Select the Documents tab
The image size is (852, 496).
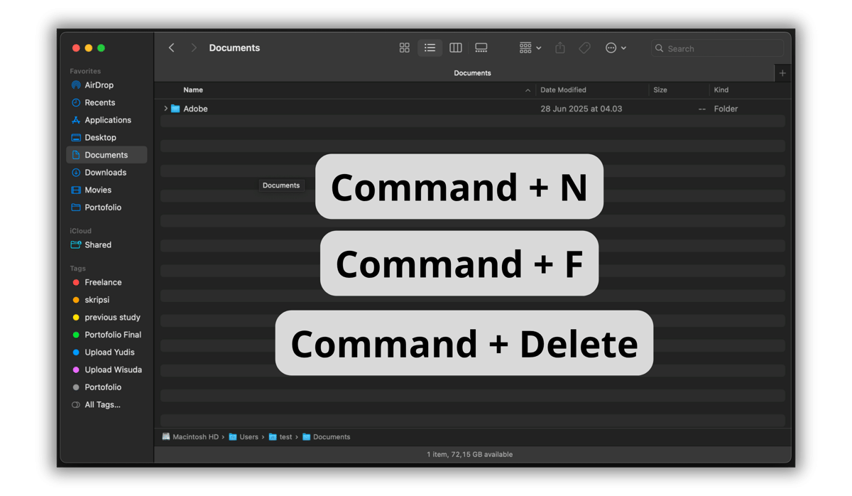click(472, 73)
